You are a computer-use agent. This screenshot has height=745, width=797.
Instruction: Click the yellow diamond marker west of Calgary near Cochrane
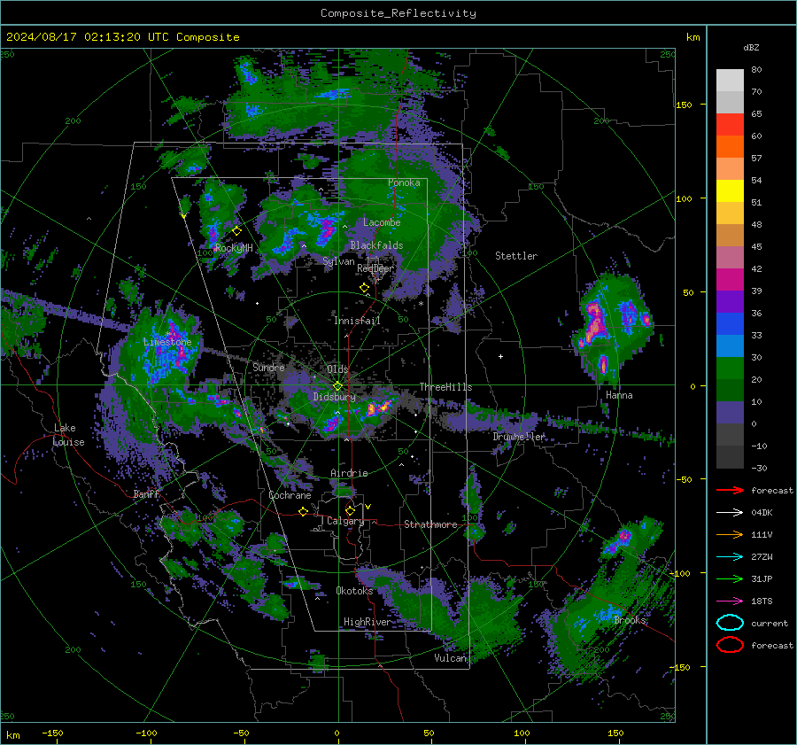click(x=304, y=511)
